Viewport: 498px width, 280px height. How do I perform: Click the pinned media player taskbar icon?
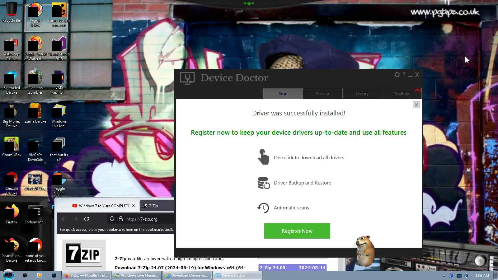39,275
